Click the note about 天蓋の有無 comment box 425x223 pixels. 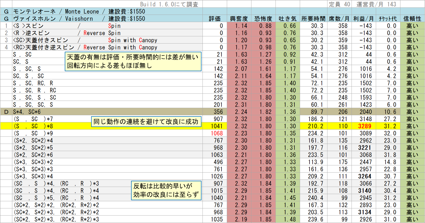(133, 61)
